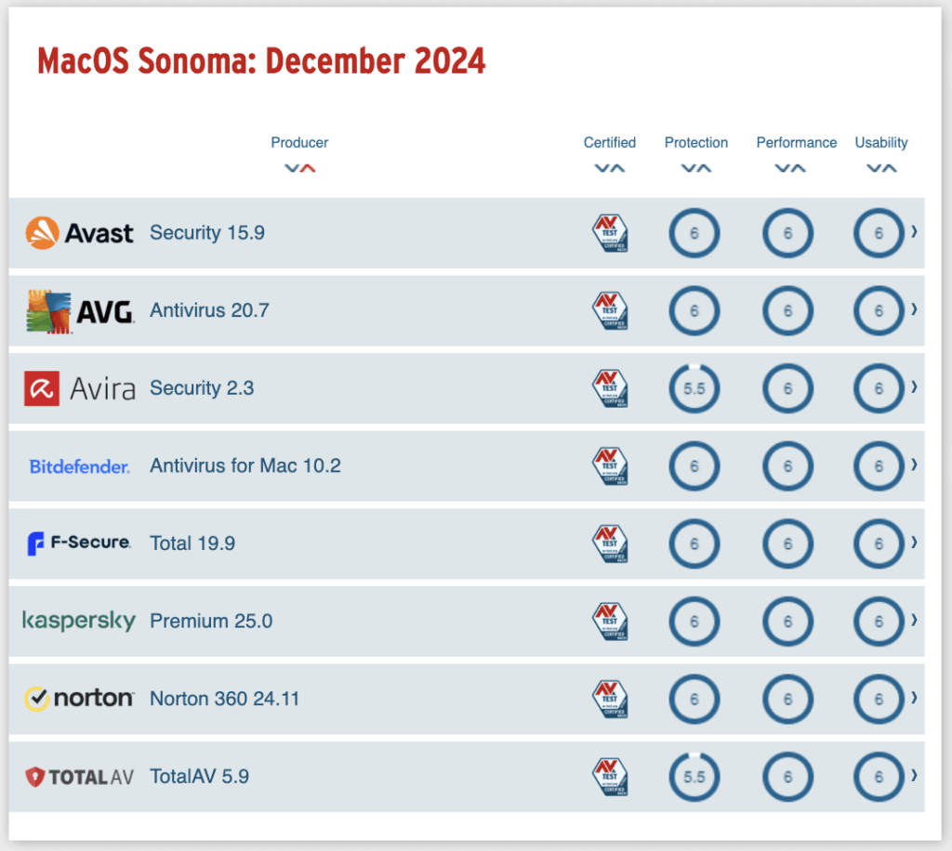This screenshot has height=851, width=952.
Task: Sort by Certified column arrows
Action: pos(610,168)
